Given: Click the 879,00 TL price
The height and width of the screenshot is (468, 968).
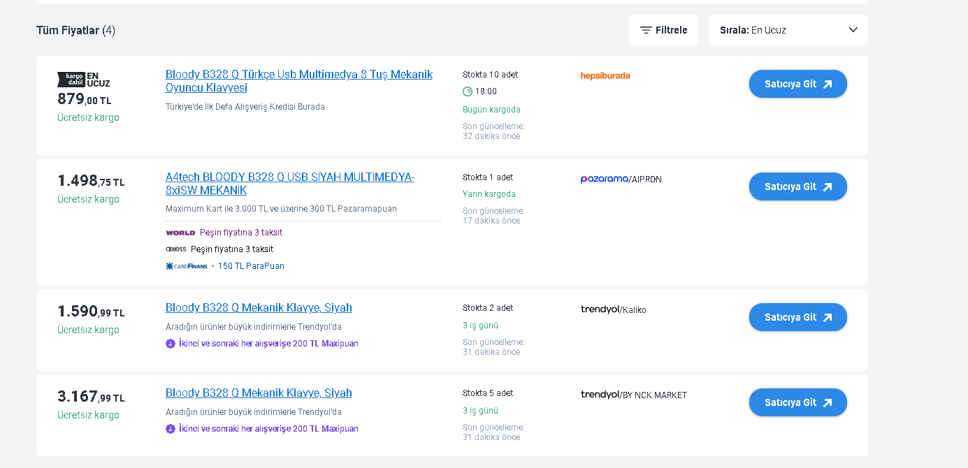Looking at the screenshot, I should point(85,100).
